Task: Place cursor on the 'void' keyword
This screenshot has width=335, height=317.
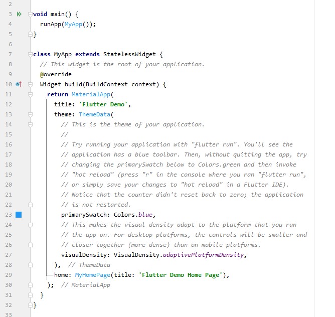Action: pos(40,14)
